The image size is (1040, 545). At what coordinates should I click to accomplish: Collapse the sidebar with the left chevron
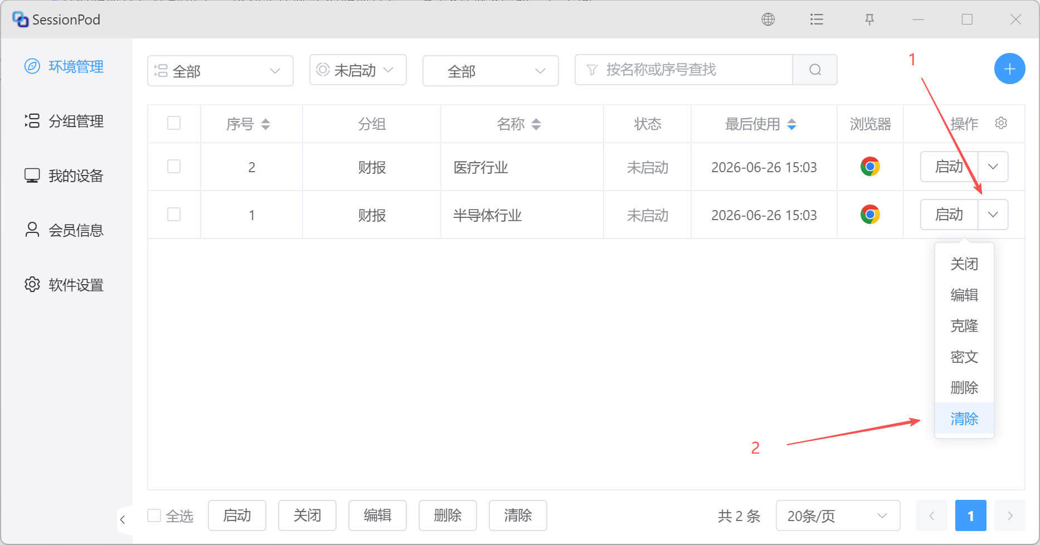click(x=123, y=519)
